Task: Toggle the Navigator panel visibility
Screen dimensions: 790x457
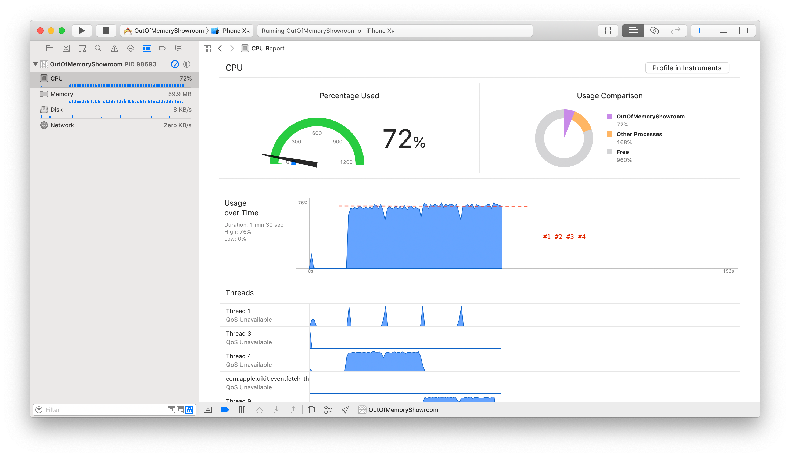Action: (702, 30)
